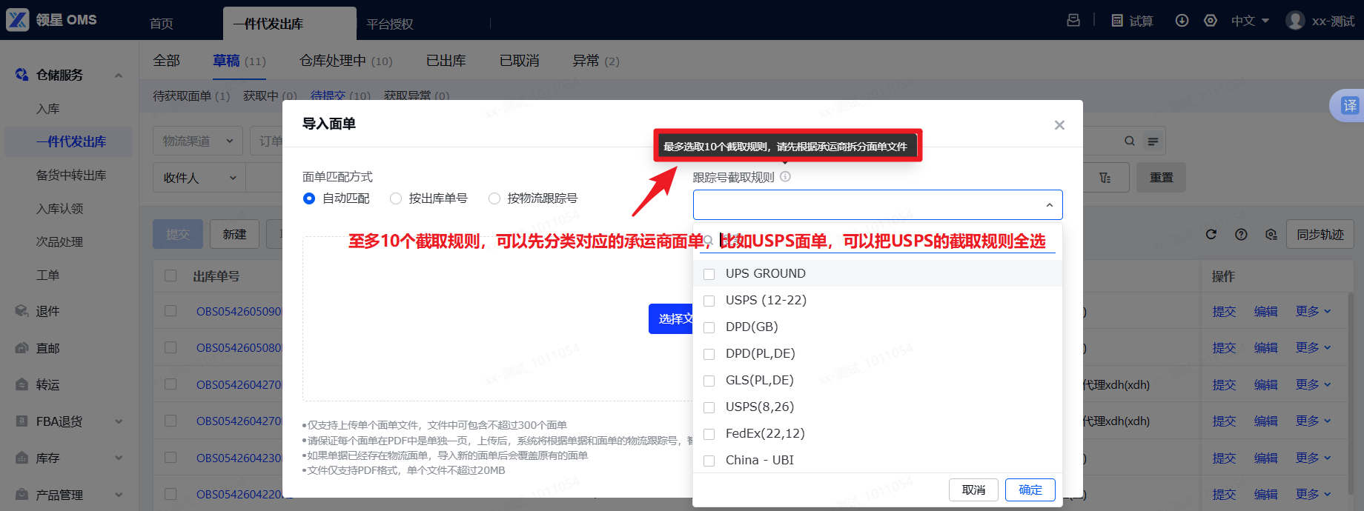The image size is (1364, 511).
Task: Click the 转运 sidebar icon
Action: [x=22, y=384]
